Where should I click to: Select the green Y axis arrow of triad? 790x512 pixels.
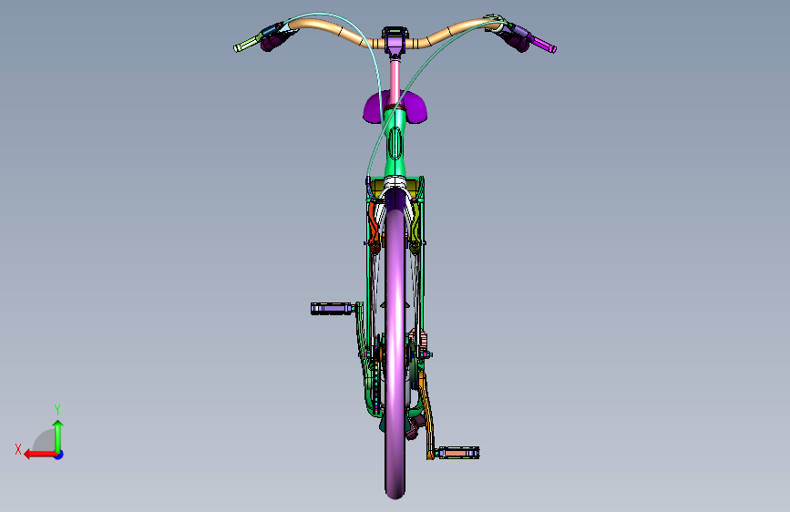tap(58, 435)
